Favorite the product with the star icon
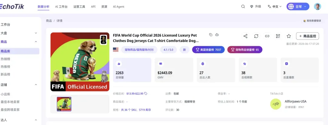The image size is (328, 125). tap(289, 36)
